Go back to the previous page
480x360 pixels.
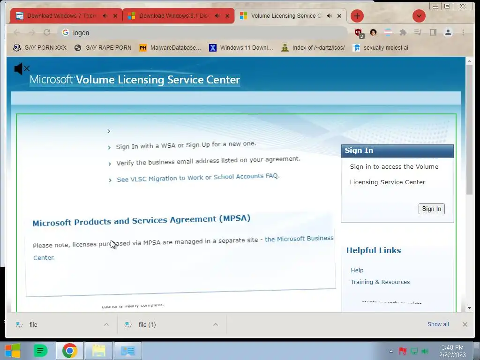[x=17, y=32]
